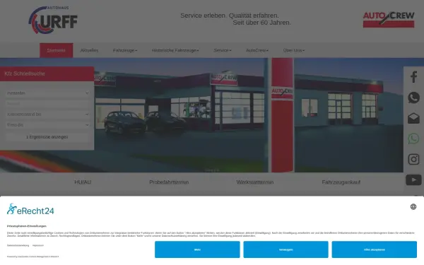Click the Autohaus Urff logo
The height and width of the screenshot is (265, 424).
coord(53,20)
